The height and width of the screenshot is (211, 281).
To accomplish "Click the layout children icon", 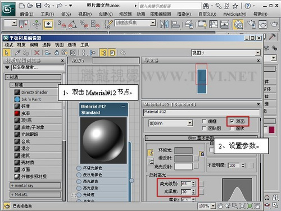I will tap(93, 53).
